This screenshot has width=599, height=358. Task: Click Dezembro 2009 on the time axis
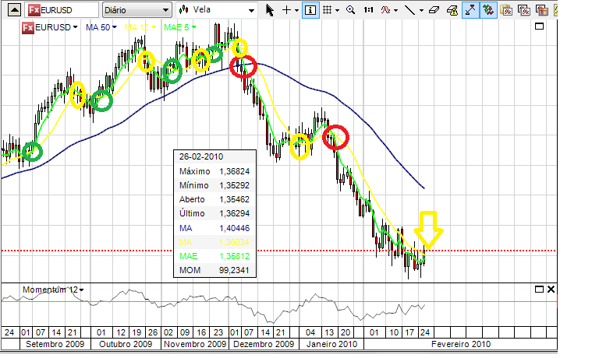[x=264, y=344]
